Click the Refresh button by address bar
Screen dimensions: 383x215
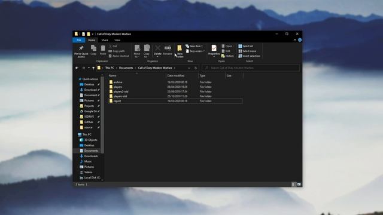(x=196, y=67)
